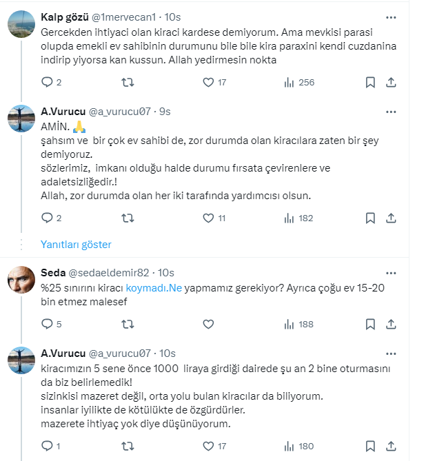Open more options on A.Vurucu's last tweet
The image size is (426, 461).
391,354
